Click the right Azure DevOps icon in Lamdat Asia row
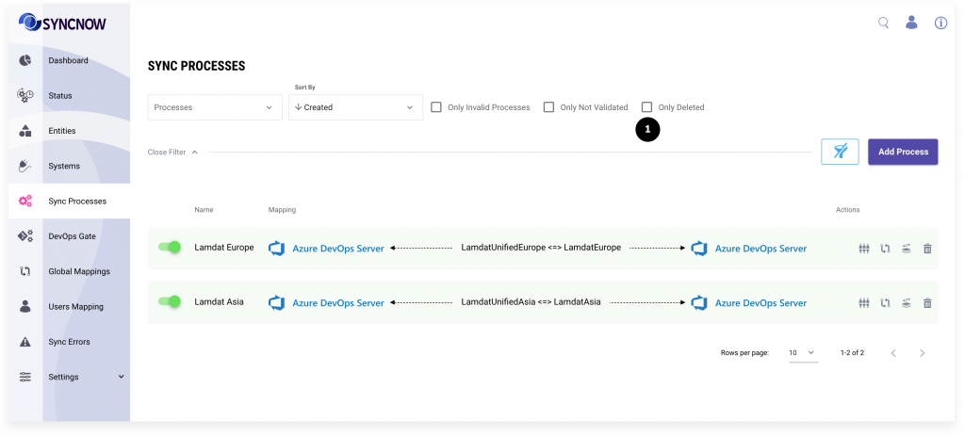Image resolution: width=965 pixels, height=436 pixels. (699, 302)
